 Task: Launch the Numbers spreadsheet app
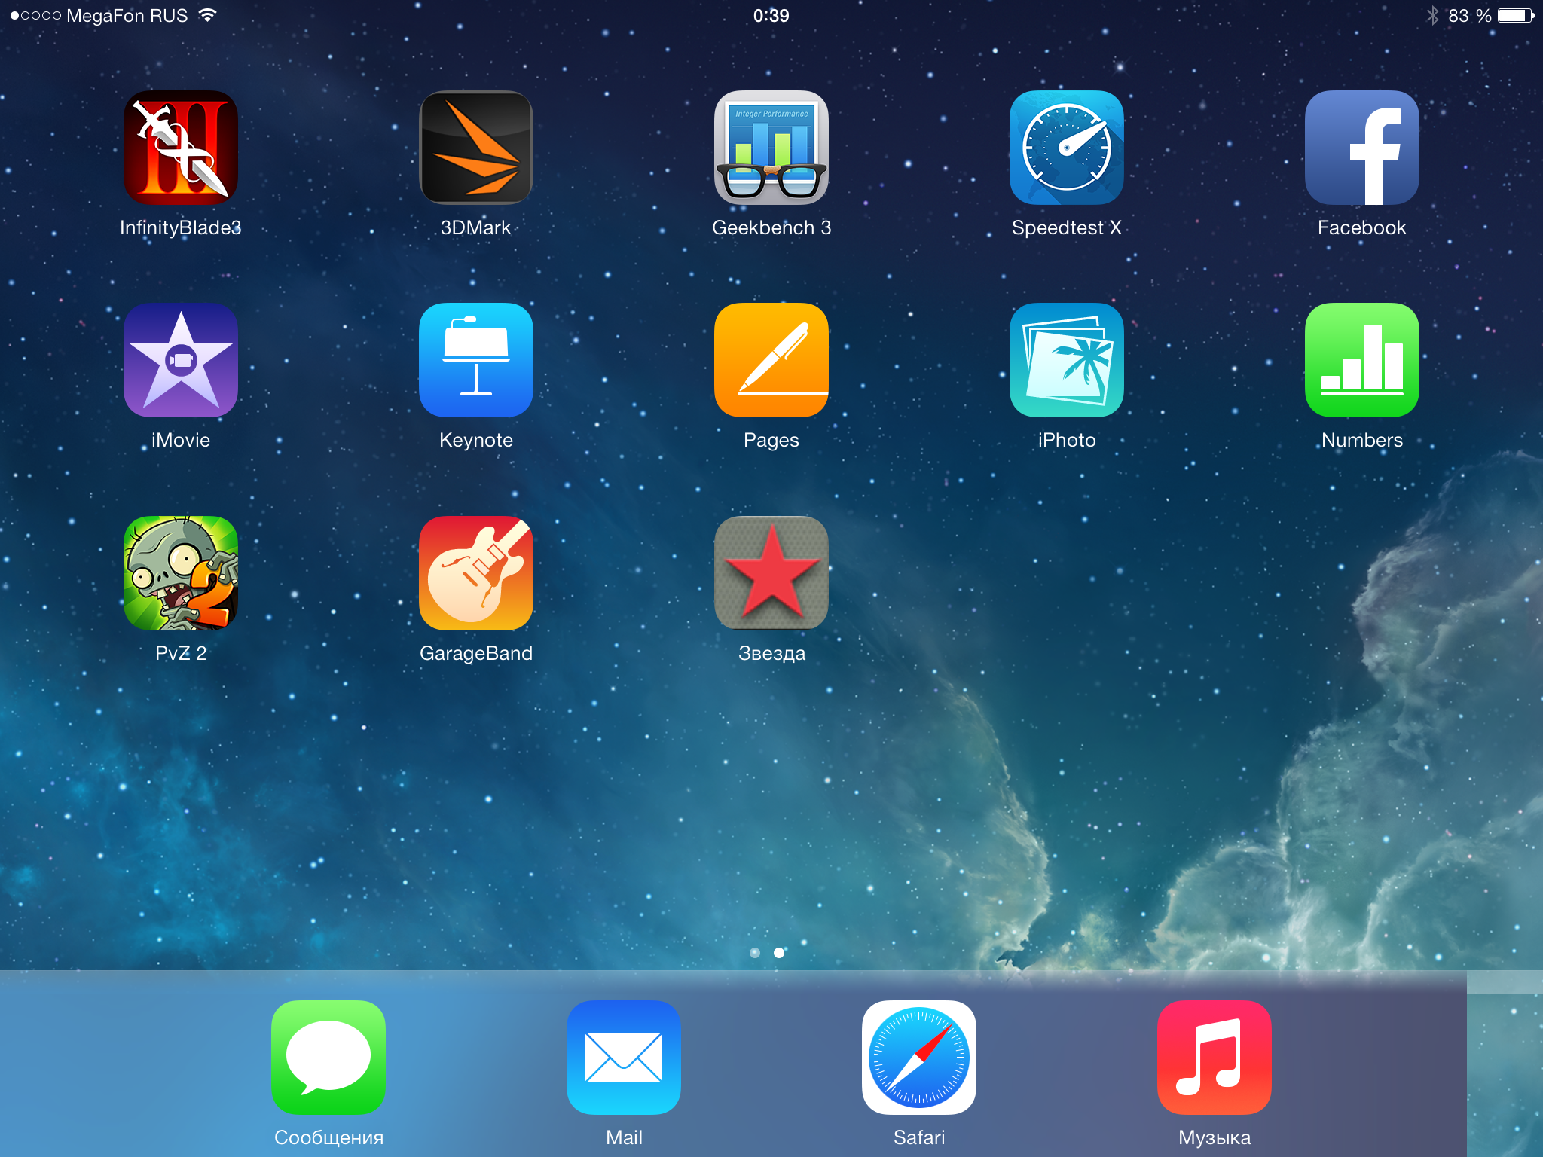pyautogui.click(x=1362, y=360)
